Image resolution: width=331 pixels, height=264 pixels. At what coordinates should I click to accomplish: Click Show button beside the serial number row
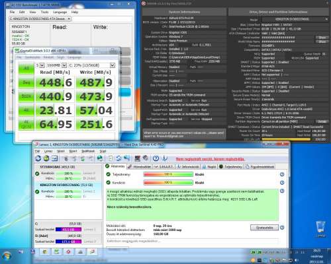click(322, 38)
